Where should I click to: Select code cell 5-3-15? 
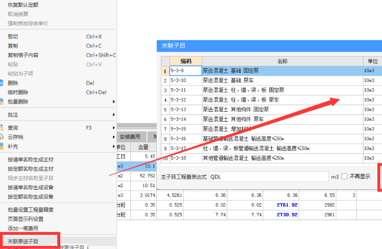(186, 129)
